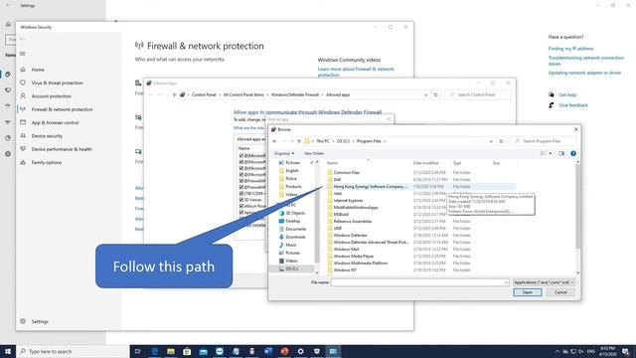The image size is (636, 358).
Task: Show hidden system tray icons chevron
Action: pos(557,351)
